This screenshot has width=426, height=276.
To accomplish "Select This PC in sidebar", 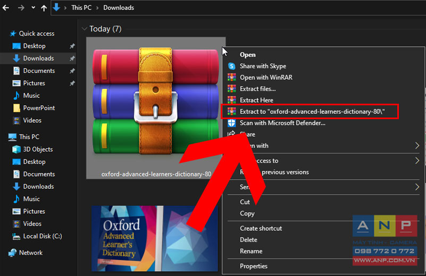I will (29, 137).
